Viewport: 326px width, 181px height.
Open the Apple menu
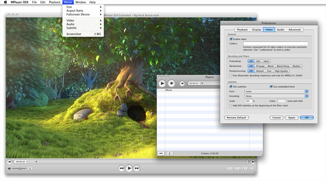pyautogui.click(x=5, y=2)
